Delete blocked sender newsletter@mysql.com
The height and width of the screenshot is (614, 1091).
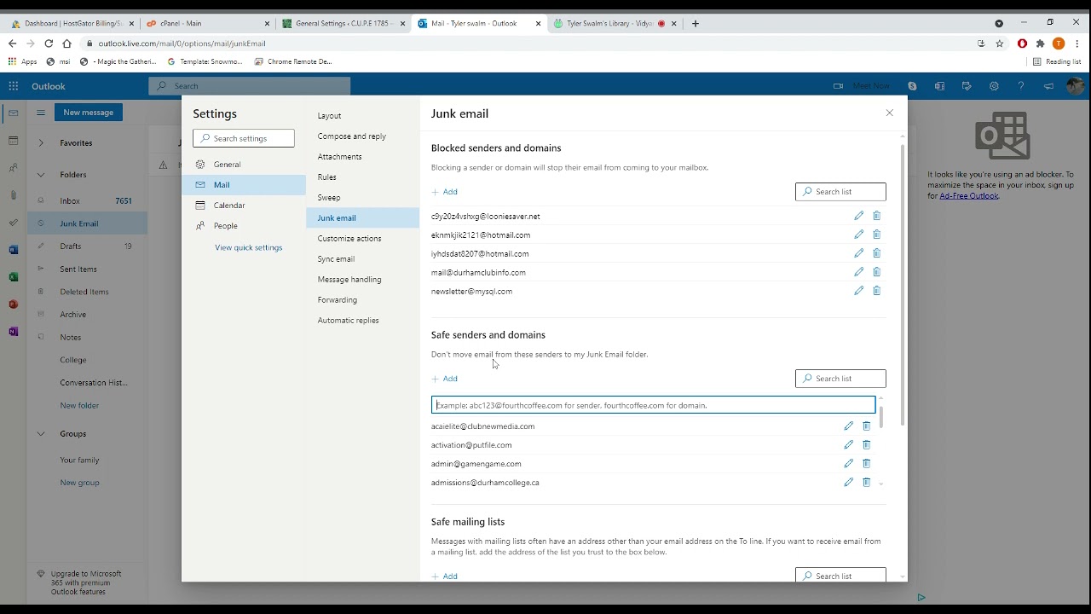[x=876, y=291]
